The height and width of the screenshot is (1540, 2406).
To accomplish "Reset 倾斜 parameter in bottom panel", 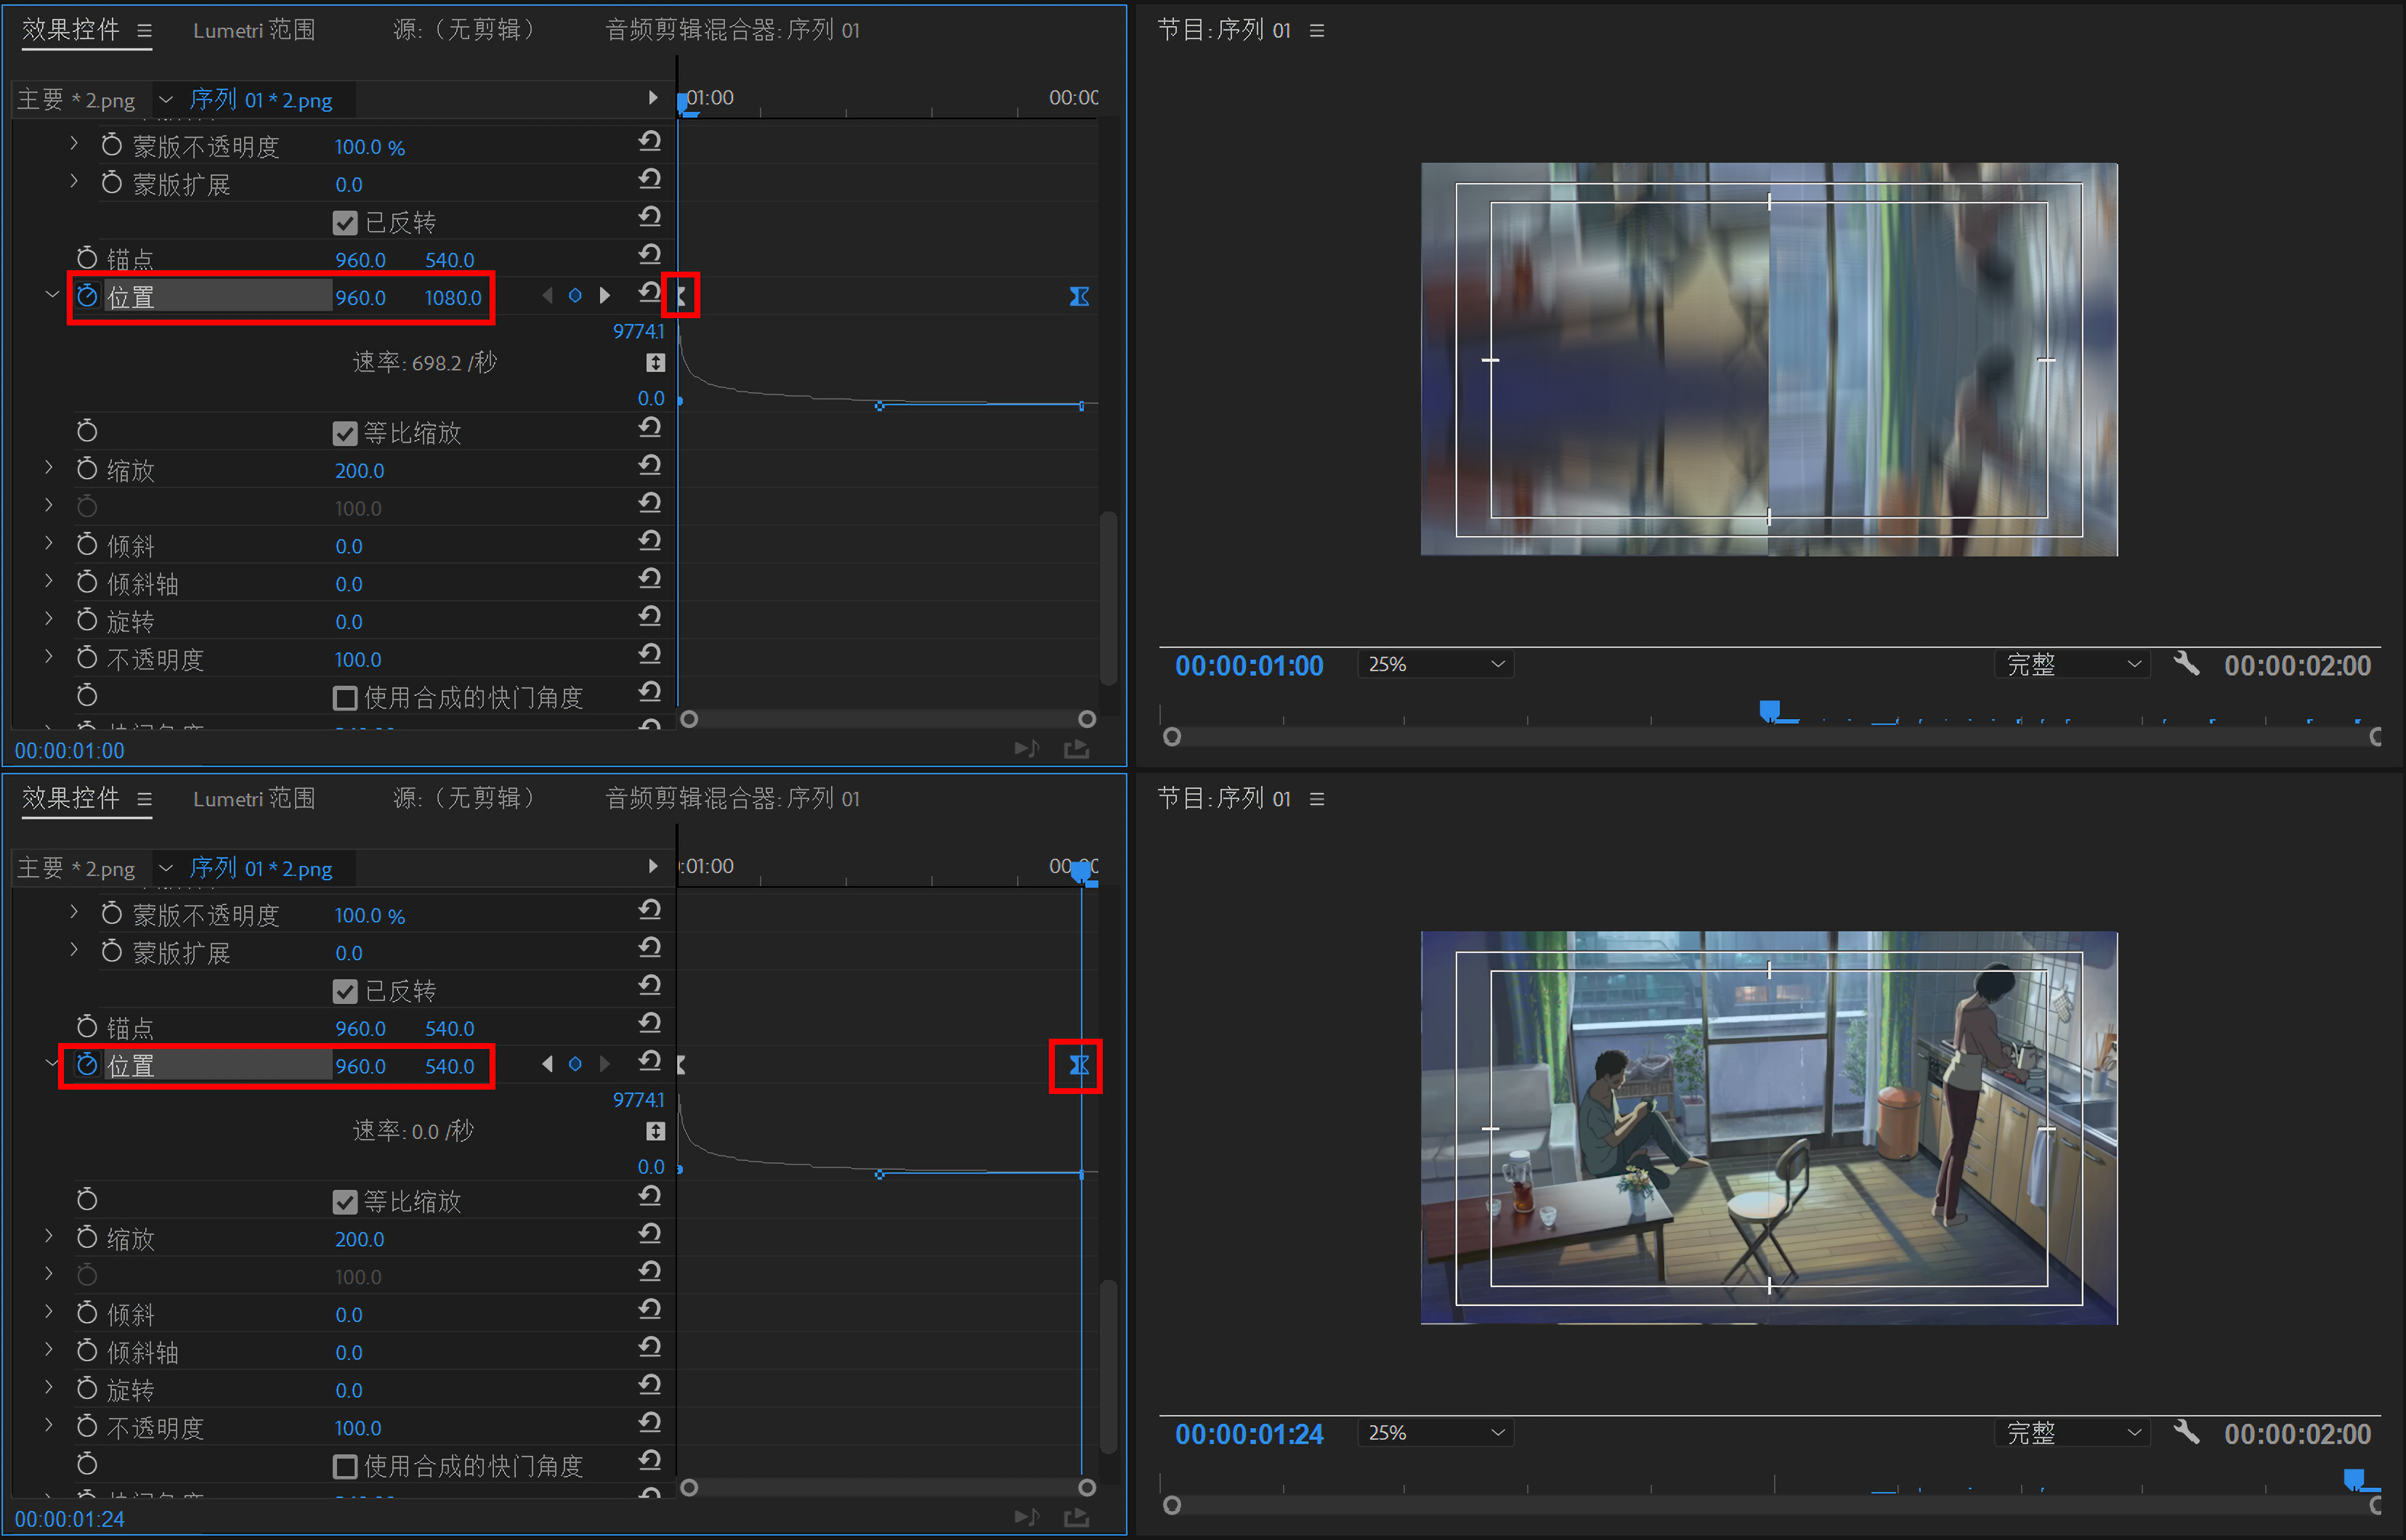I will pos(650,1309).
